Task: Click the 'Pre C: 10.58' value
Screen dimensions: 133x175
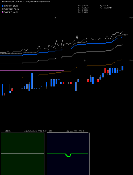Action: (x=83, y=12)
